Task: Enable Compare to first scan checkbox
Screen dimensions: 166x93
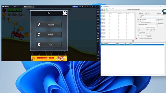Action: 142,23
